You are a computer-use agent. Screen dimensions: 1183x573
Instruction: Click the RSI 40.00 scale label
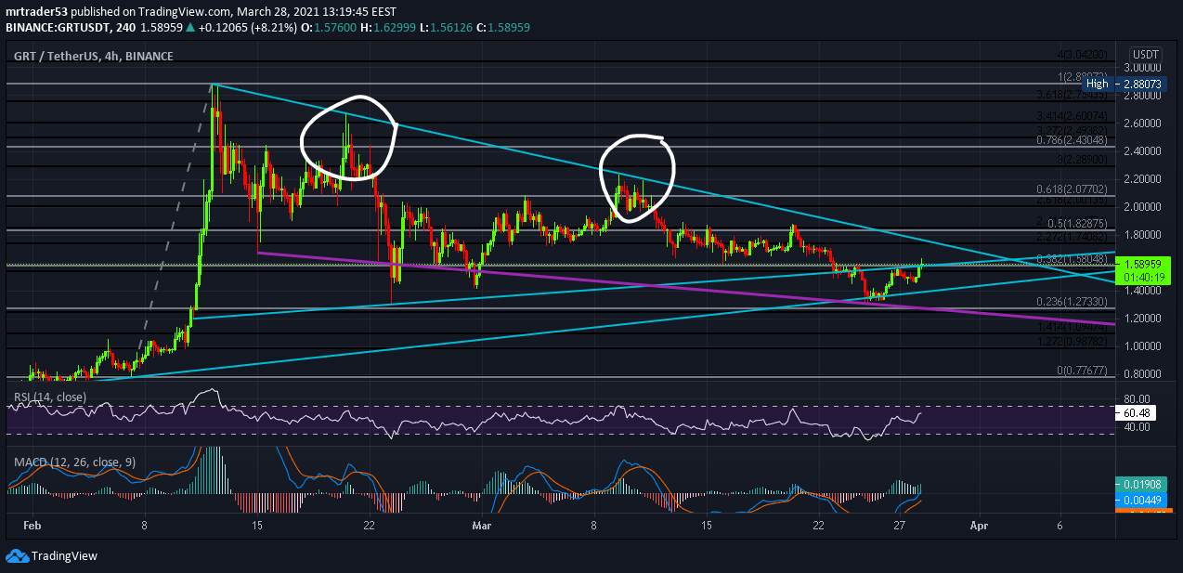1136,428
